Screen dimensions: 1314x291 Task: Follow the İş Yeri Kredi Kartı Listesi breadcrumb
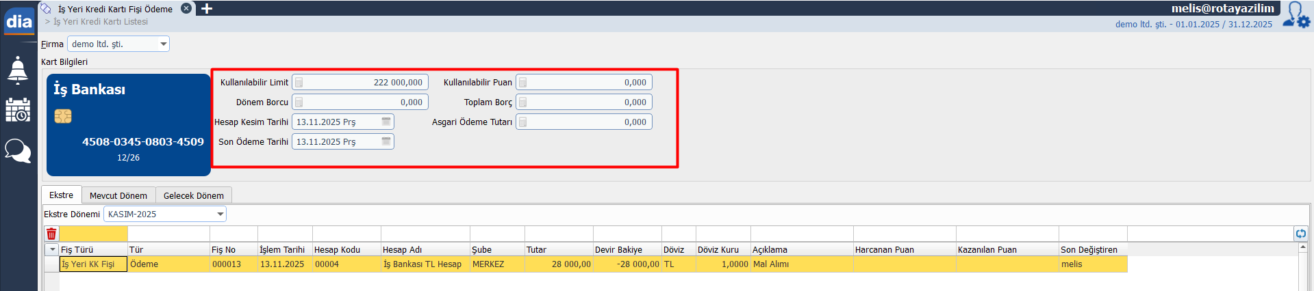coord(101,22)
